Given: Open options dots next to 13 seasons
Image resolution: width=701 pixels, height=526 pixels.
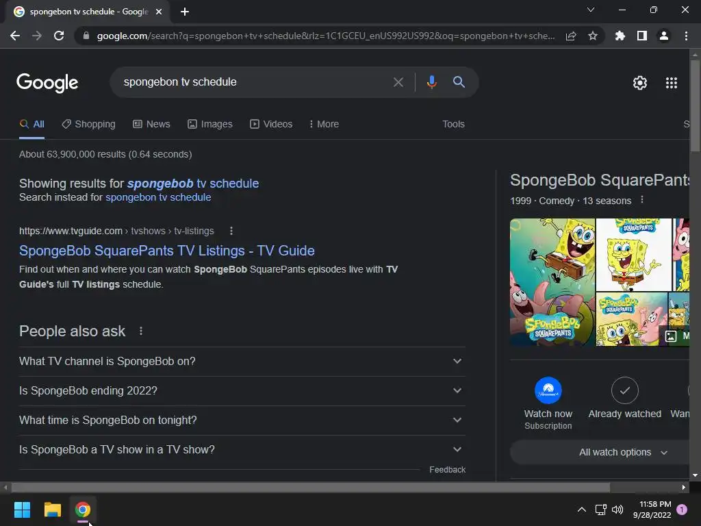Looking at the screenshot, I should 642,199.
